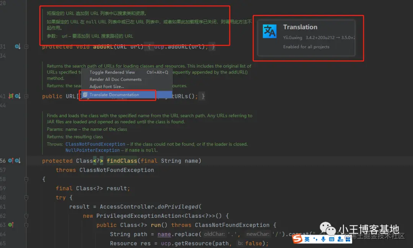Expand the folded addURL method on line 31
This screenshot has height=248, width=413.
click(26, 47)
